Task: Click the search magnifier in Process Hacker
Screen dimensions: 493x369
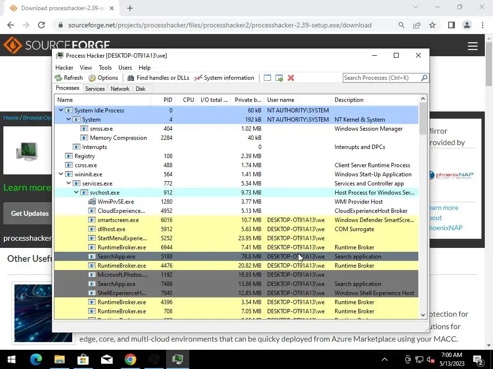Action: [424, 77]
